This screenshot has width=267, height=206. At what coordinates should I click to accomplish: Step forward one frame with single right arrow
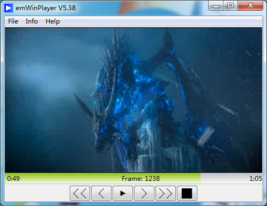tap(144, 193)
